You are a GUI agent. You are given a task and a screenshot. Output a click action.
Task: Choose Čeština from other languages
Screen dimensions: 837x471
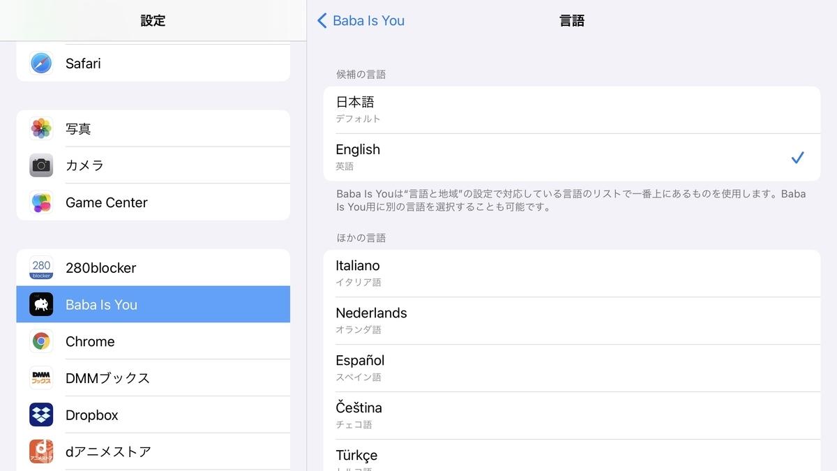tap(572, 415)
